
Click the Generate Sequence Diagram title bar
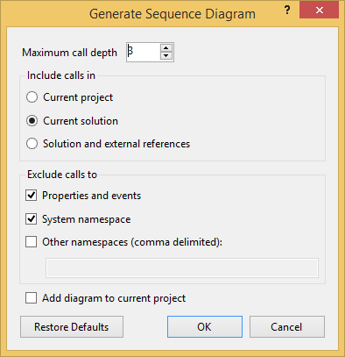(172, 14)
